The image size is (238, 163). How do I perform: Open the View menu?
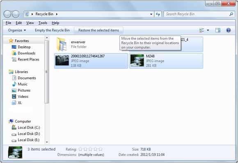pyautogui.click(x=30, y=23)
